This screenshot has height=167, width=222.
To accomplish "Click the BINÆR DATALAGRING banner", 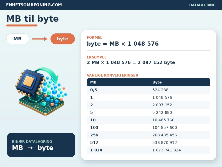I will point(41,145).
